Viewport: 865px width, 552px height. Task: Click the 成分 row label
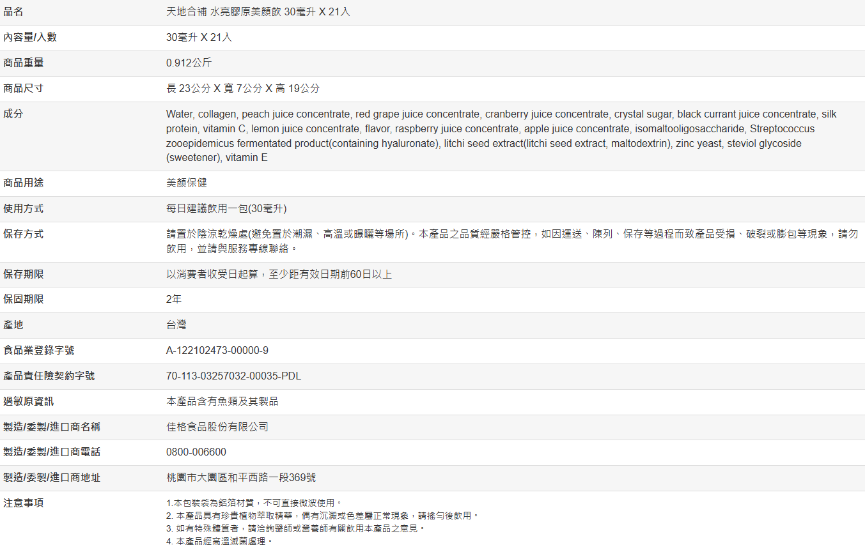coord(13,114)
